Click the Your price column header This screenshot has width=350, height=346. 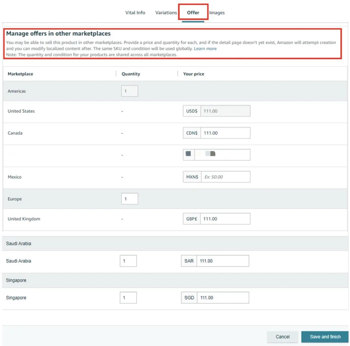pos(193,74)
